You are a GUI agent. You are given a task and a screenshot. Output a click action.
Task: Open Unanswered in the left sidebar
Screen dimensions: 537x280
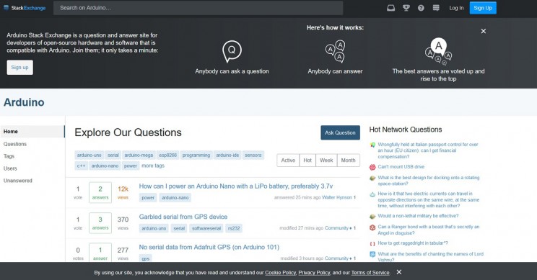(18, 181)
